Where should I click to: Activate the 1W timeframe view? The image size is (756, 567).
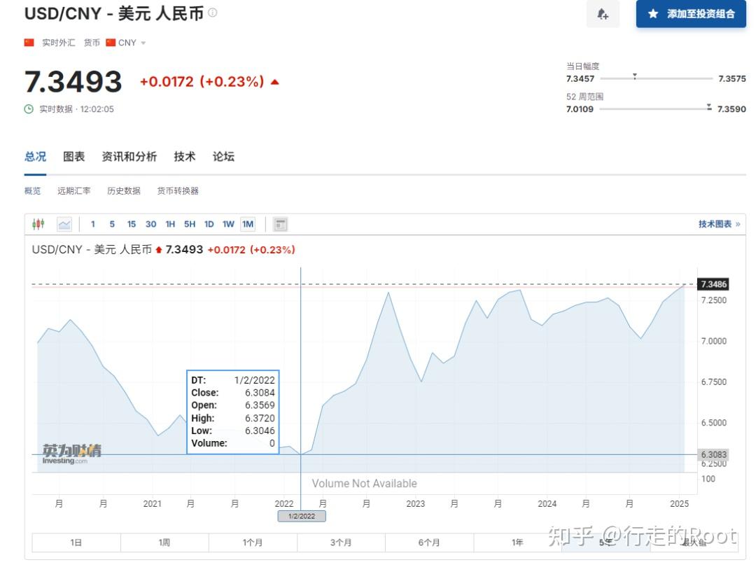pos(228,224)
